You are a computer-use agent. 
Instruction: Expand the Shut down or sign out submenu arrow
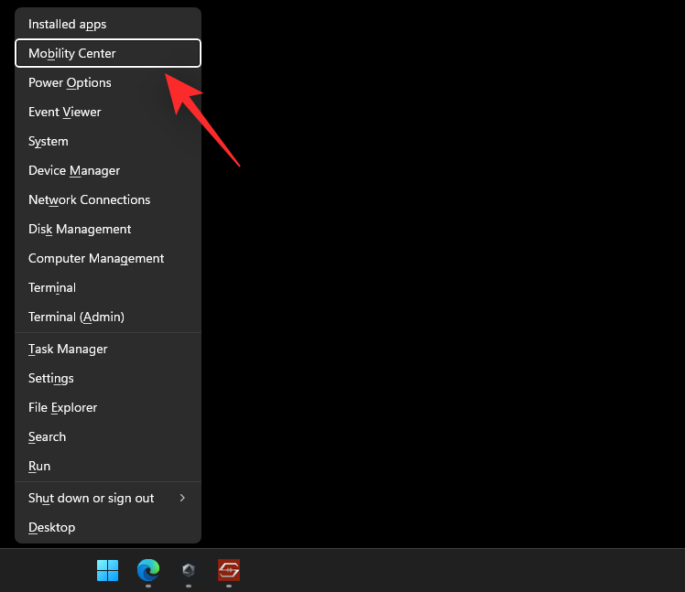pyautogui.click(x=182, y=498)
